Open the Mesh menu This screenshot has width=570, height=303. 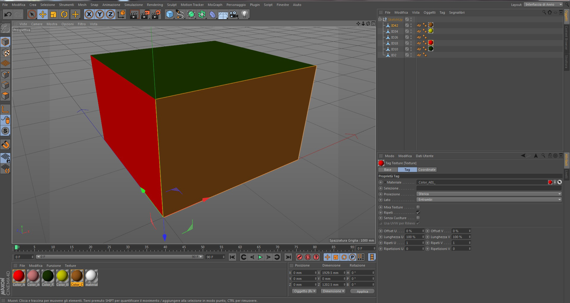click(x=82, y=5)
